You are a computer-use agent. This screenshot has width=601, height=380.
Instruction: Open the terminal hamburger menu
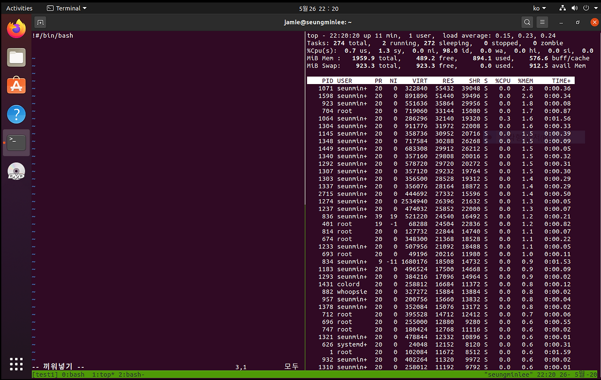tap(542, 22)
